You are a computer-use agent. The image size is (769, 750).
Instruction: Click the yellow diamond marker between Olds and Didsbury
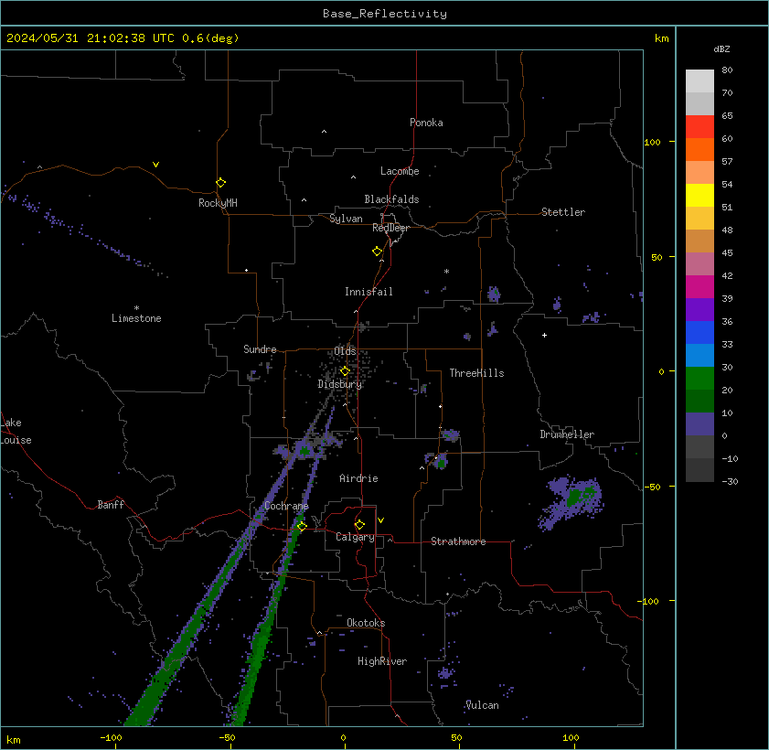click(x=345, y=370)
